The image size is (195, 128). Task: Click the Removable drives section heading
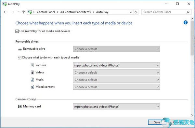pos(27,42)
